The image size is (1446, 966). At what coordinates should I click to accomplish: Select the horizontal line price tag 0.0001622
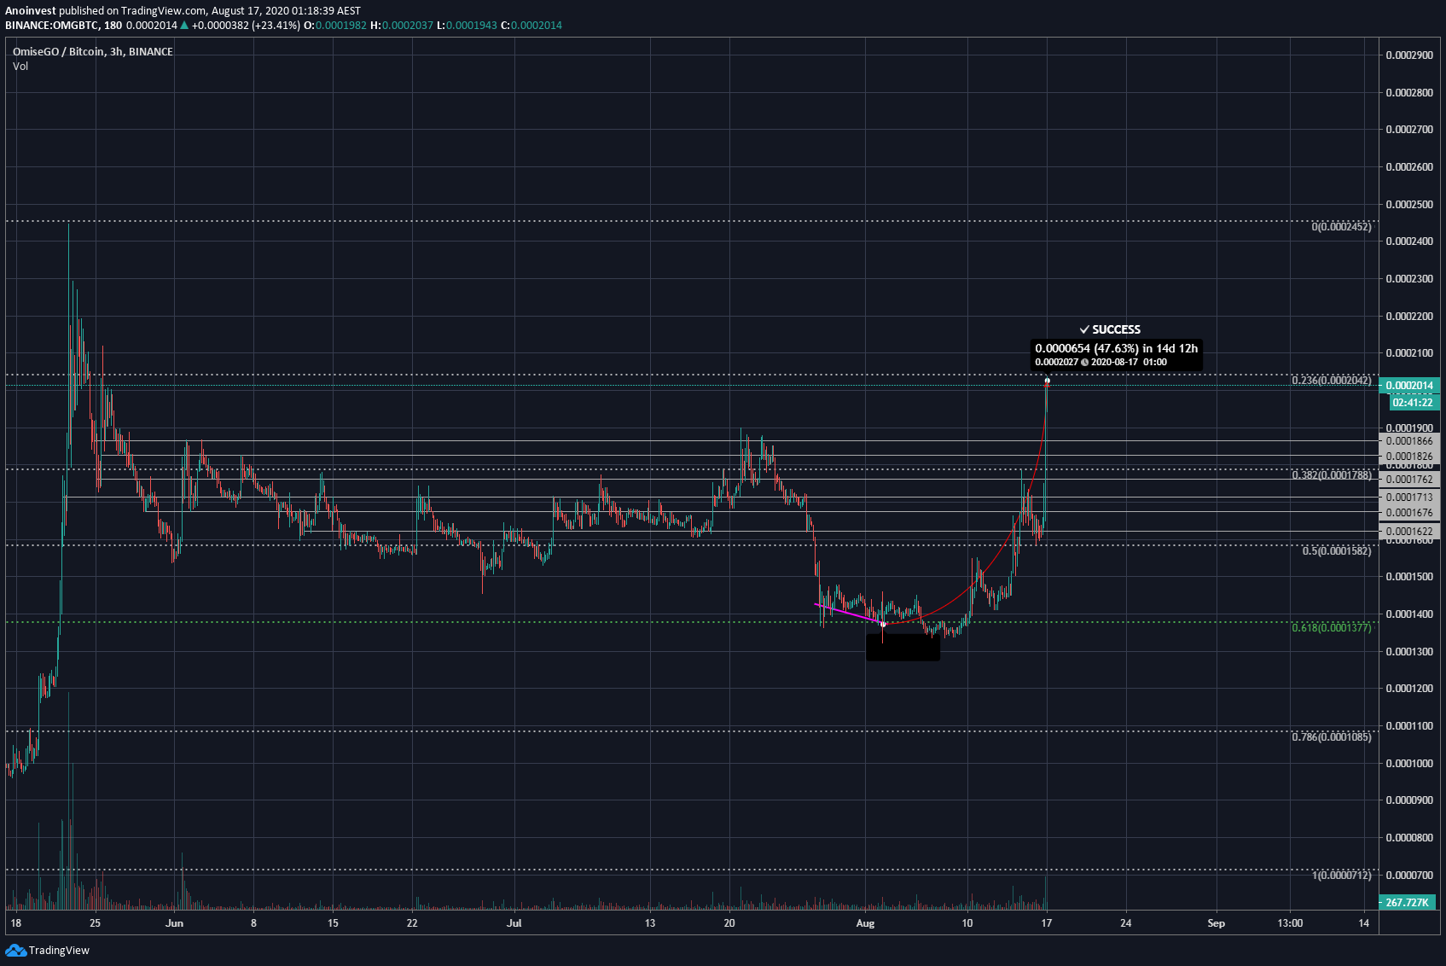[x=1409, y=531]
